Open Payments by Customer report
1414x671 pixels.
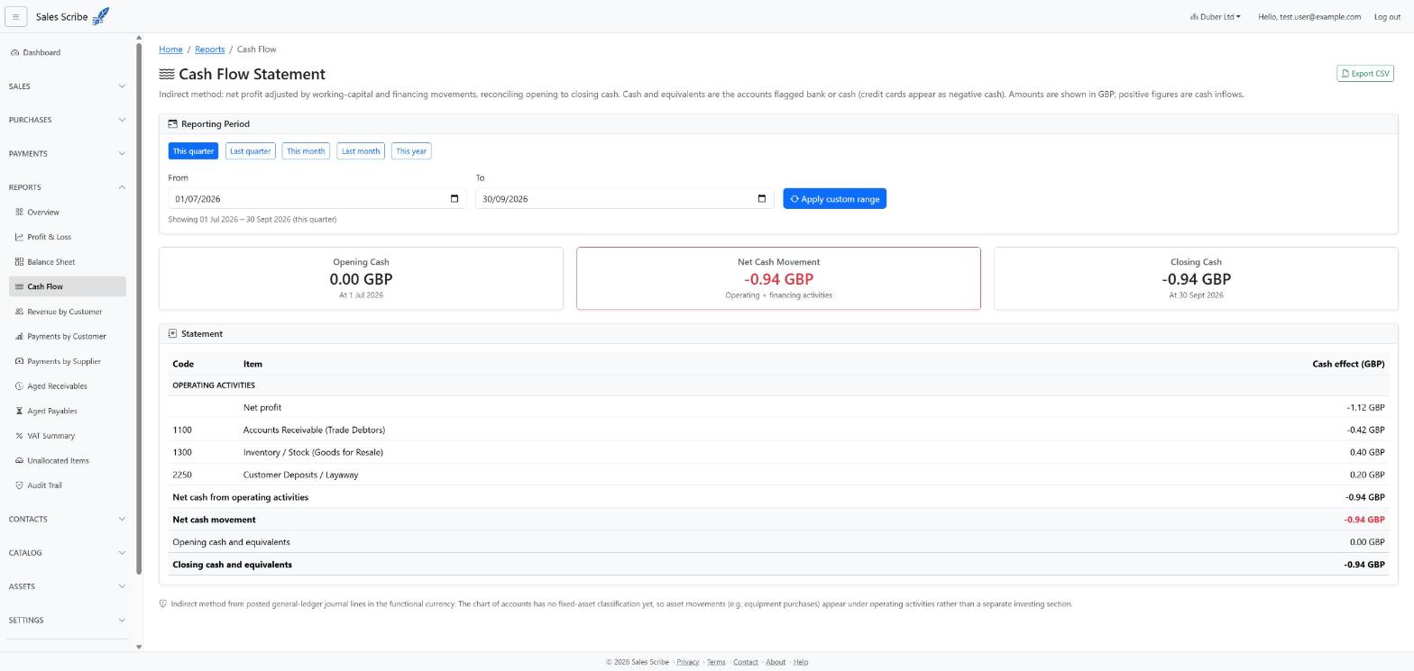(x=68, y=337)
